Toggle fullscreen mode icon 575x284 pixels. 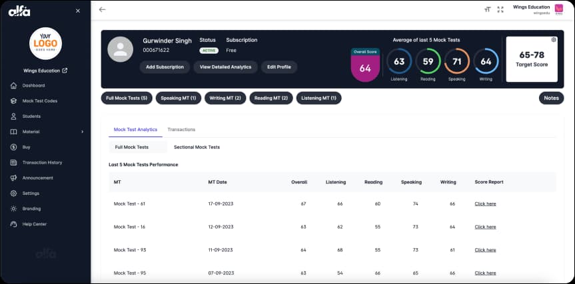coord(500,9)
